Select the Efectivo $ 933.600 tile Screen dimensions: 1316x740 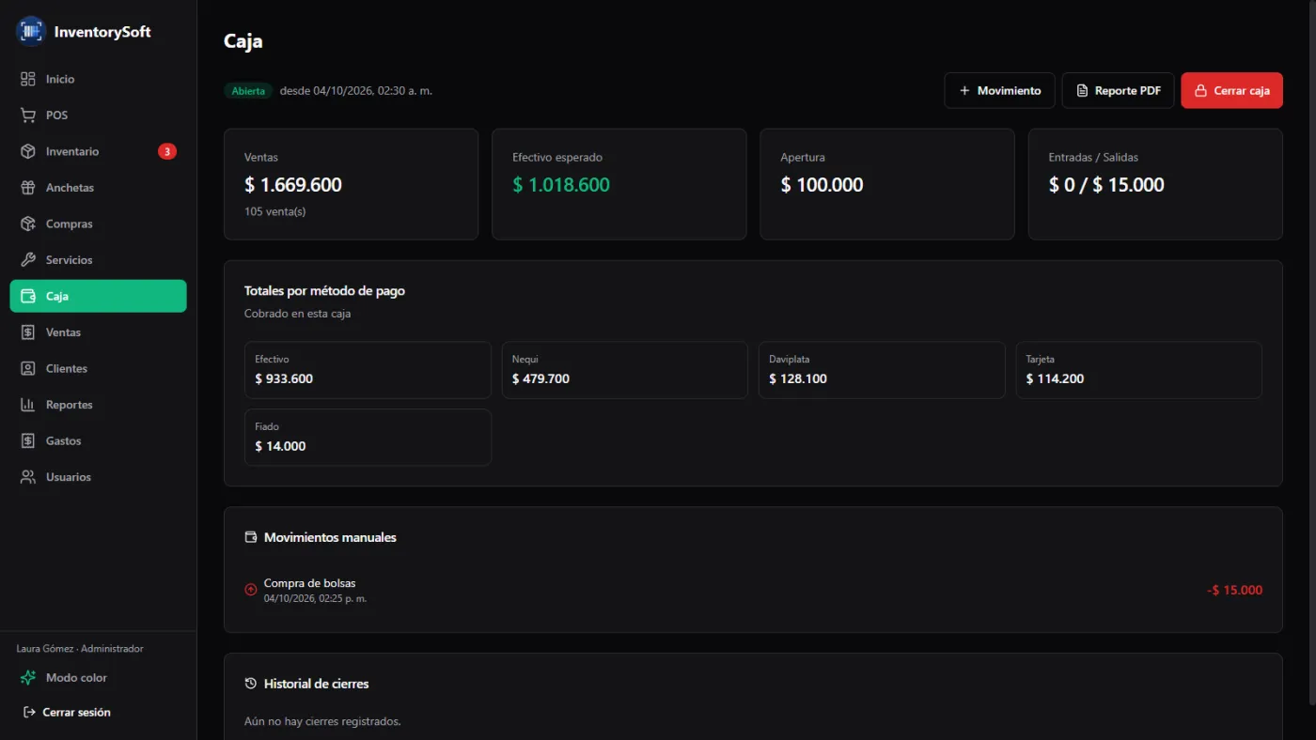pos(368,370)
